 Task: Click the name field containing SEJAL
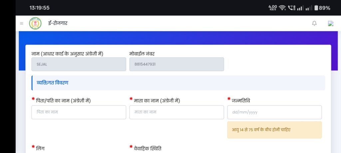tap(79, 64)
